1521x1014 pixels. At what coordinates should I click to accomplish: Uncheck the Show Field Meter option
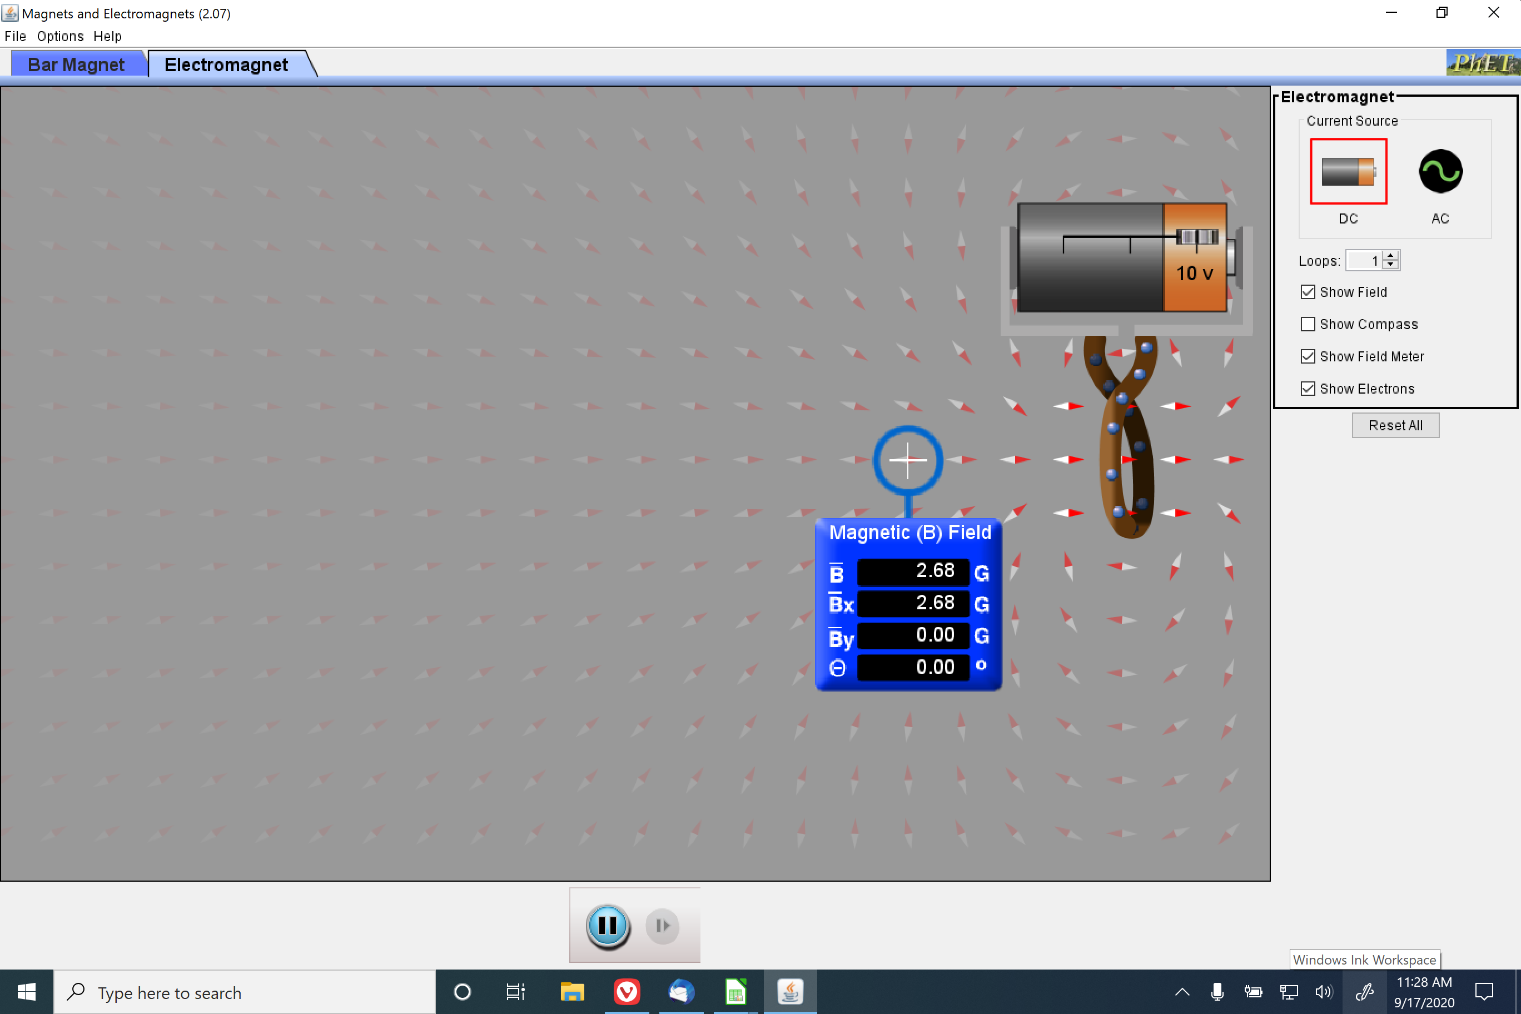coord(1308,356)
